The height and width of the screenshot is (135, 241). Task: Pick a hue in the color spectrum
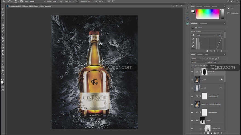click(x=208, y=14)
